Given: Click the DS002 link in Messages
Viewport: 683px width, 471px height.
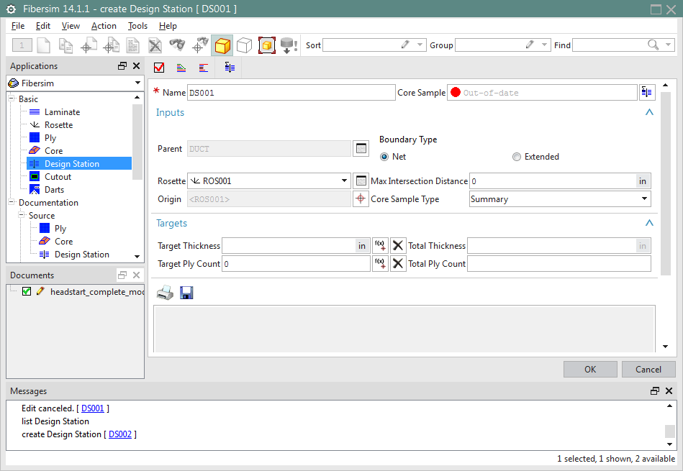Looking at the screenshot, I should point(119,434).
